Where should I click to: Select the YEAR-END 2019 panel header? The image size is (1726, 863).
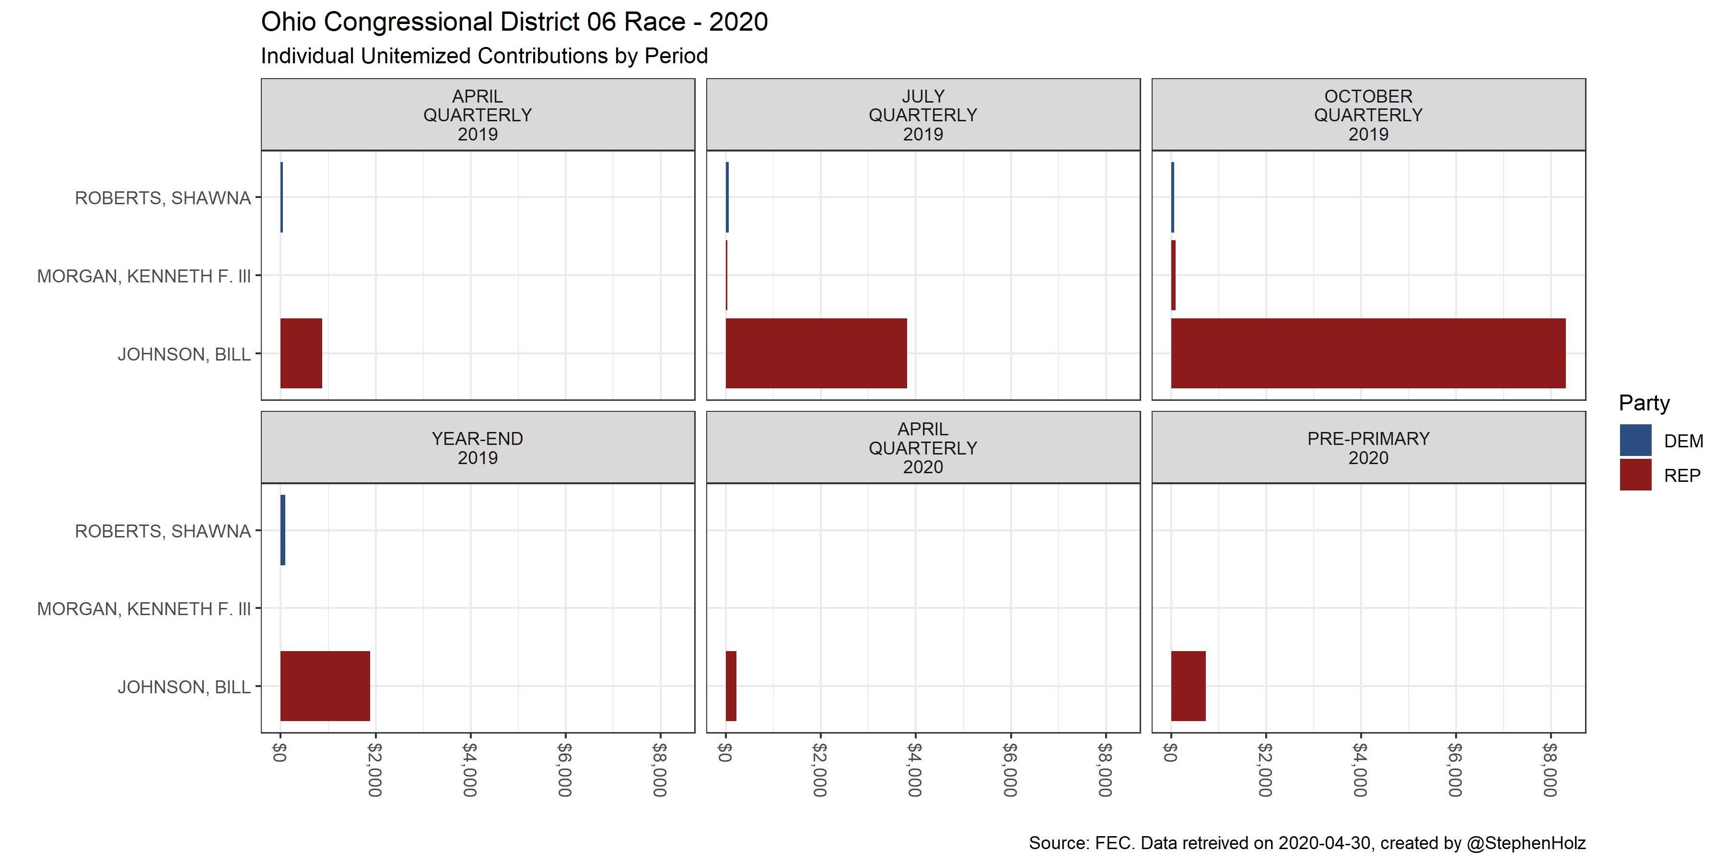[477, 448]
